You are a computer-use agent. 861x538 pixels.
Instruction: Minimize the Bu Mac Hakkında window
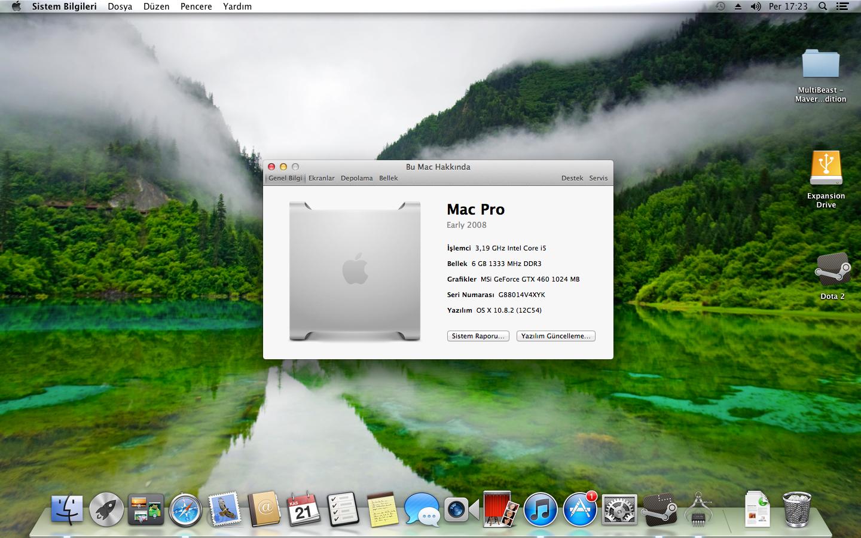(x=283, y=167)
